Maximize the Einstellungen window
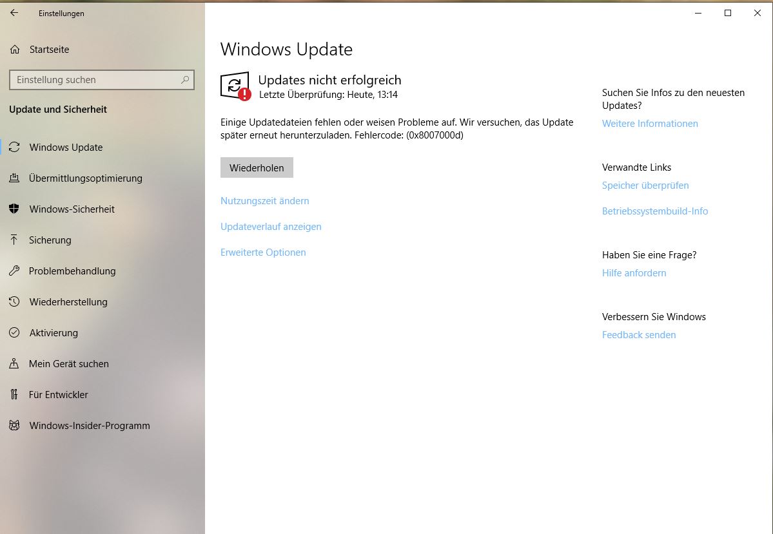 pos(728,14)
